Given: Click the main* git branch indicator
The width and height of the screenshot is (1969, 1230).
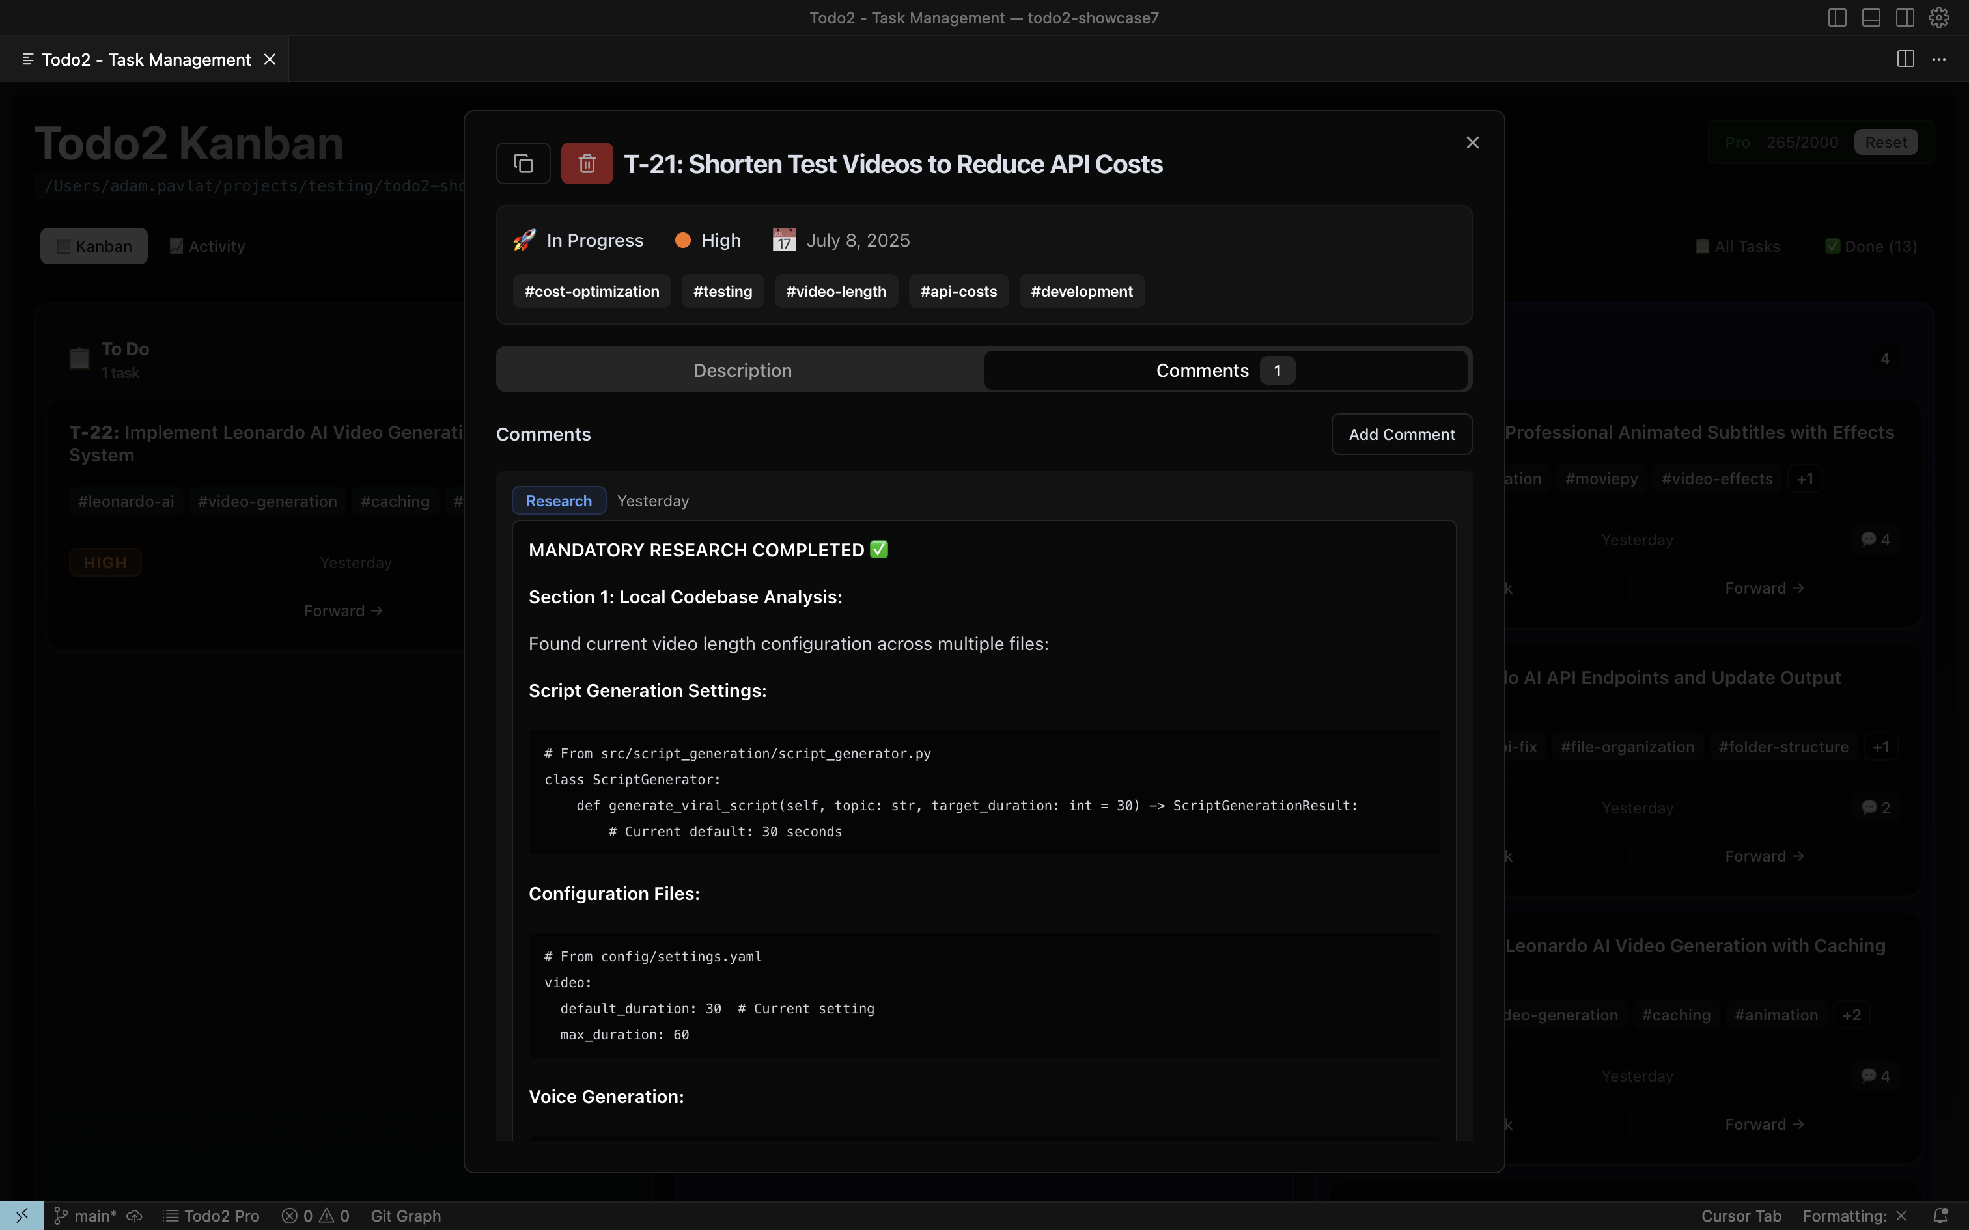Looking at the screenshot, I should click(85, 1216).
